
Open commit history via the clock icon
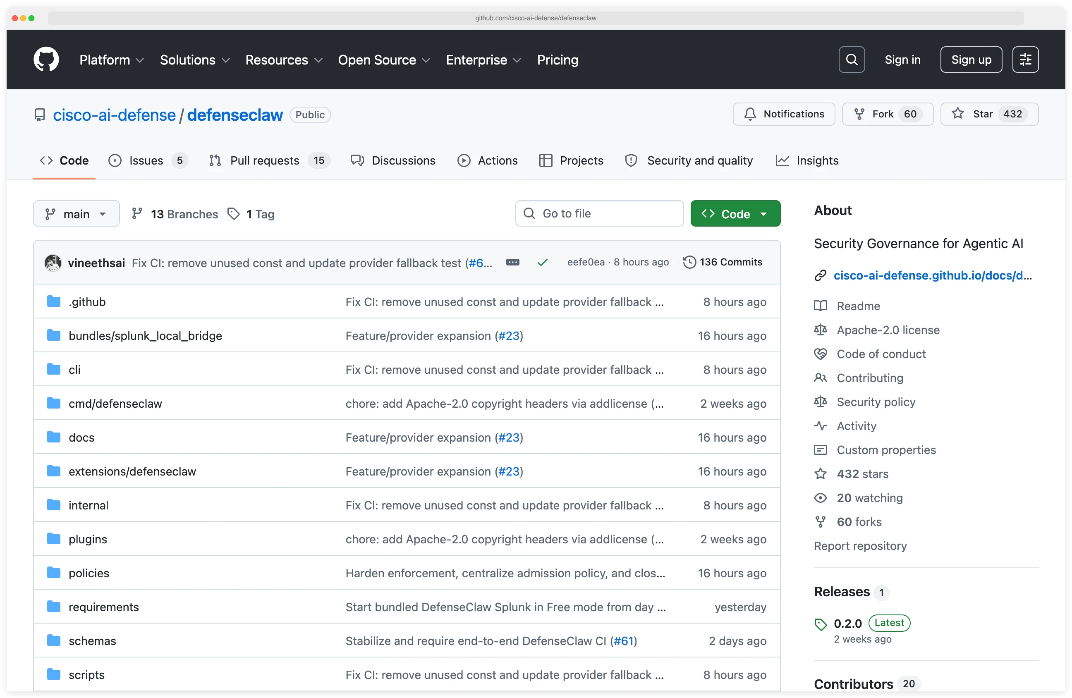pos(689,262)
